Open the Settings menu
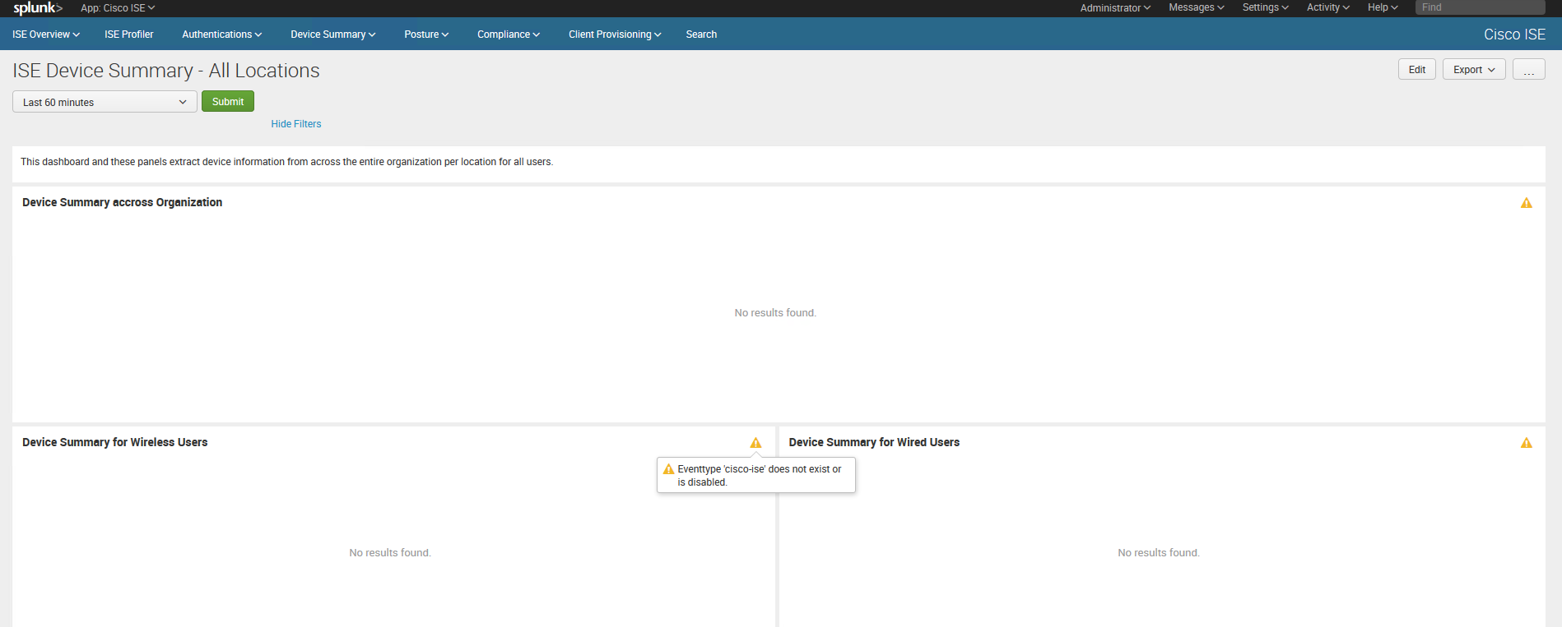The height and width of the screenshot is (627, 1562). click(1265, 7)
